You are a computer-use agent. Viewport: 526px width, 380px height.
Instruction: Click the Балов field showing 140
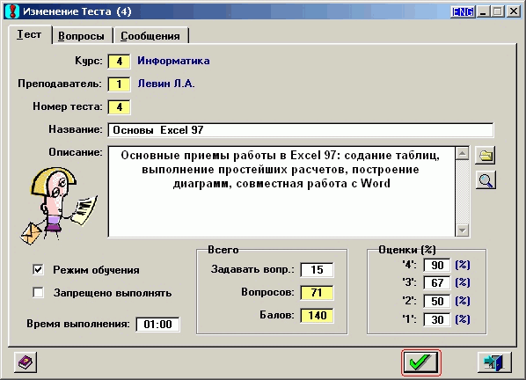click(x=317, y=315)
